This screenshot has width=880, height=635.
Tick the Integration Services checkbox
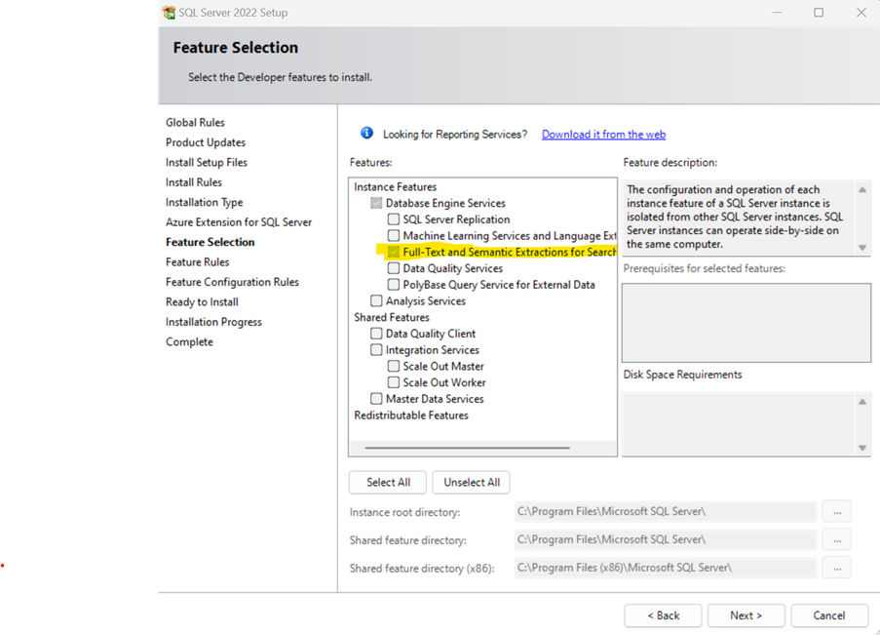(376, 350)
